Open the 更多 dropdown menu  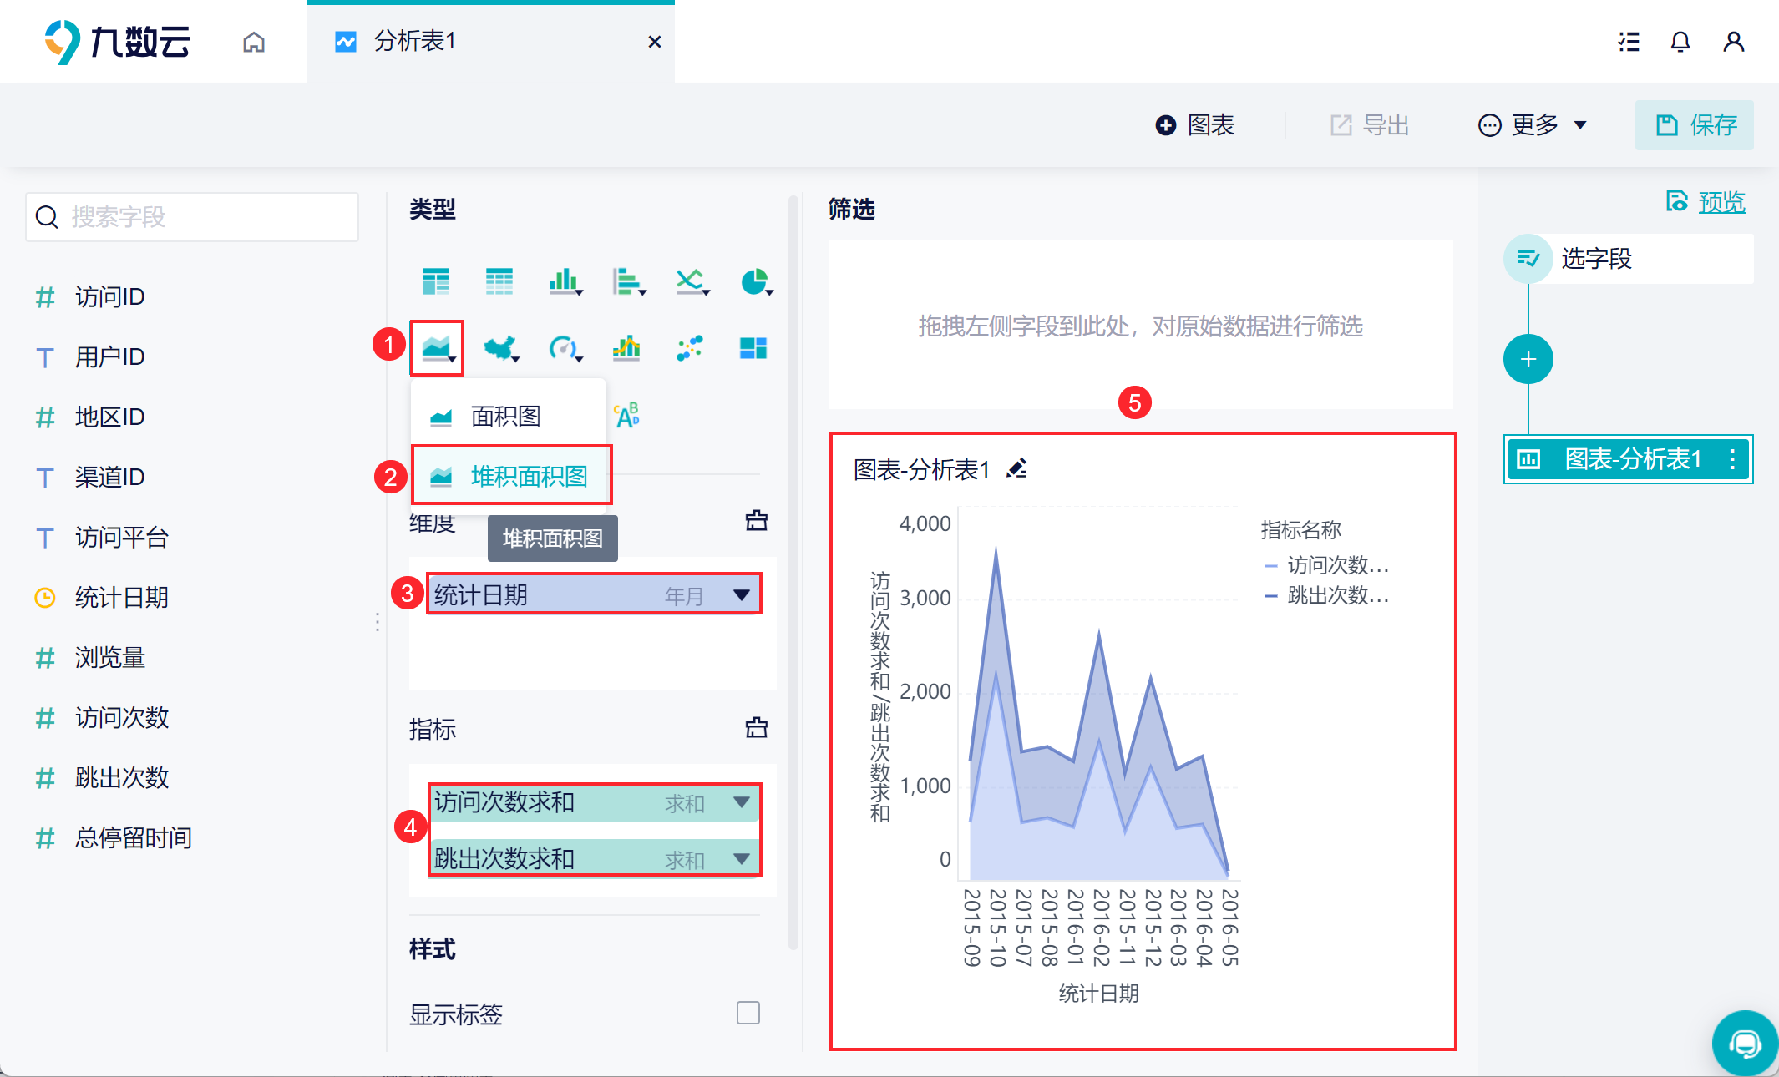[1533, 125]
